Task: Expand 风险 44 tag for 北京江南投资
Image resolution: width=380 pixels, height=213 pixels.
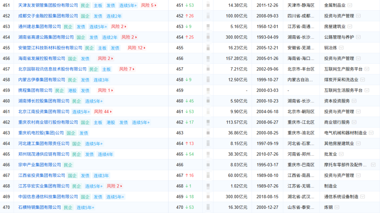Action: (x=103, y=111)
